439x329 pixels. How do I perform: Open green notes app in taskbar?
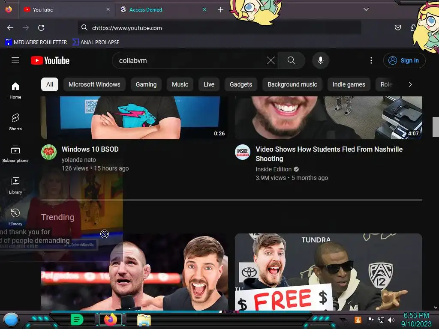coord(77,320)
